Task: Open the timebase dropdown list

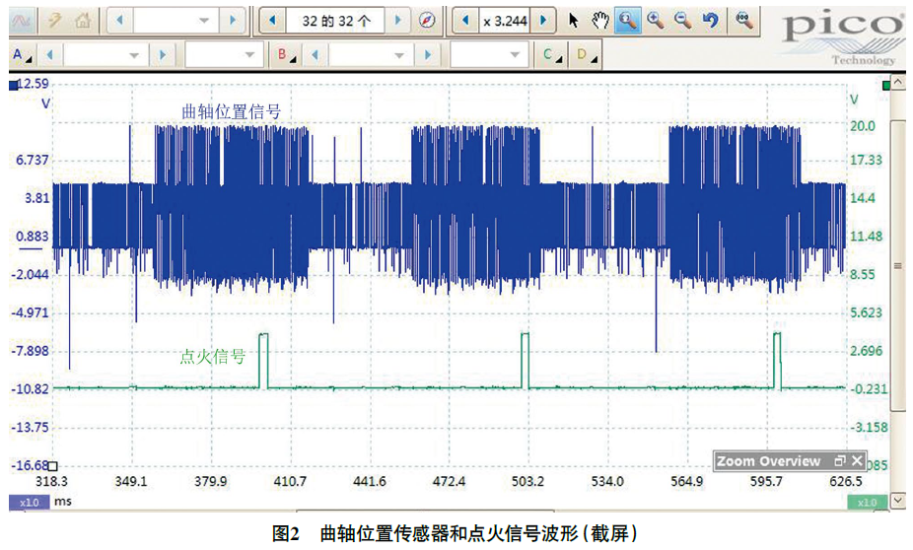Action: 204,21
